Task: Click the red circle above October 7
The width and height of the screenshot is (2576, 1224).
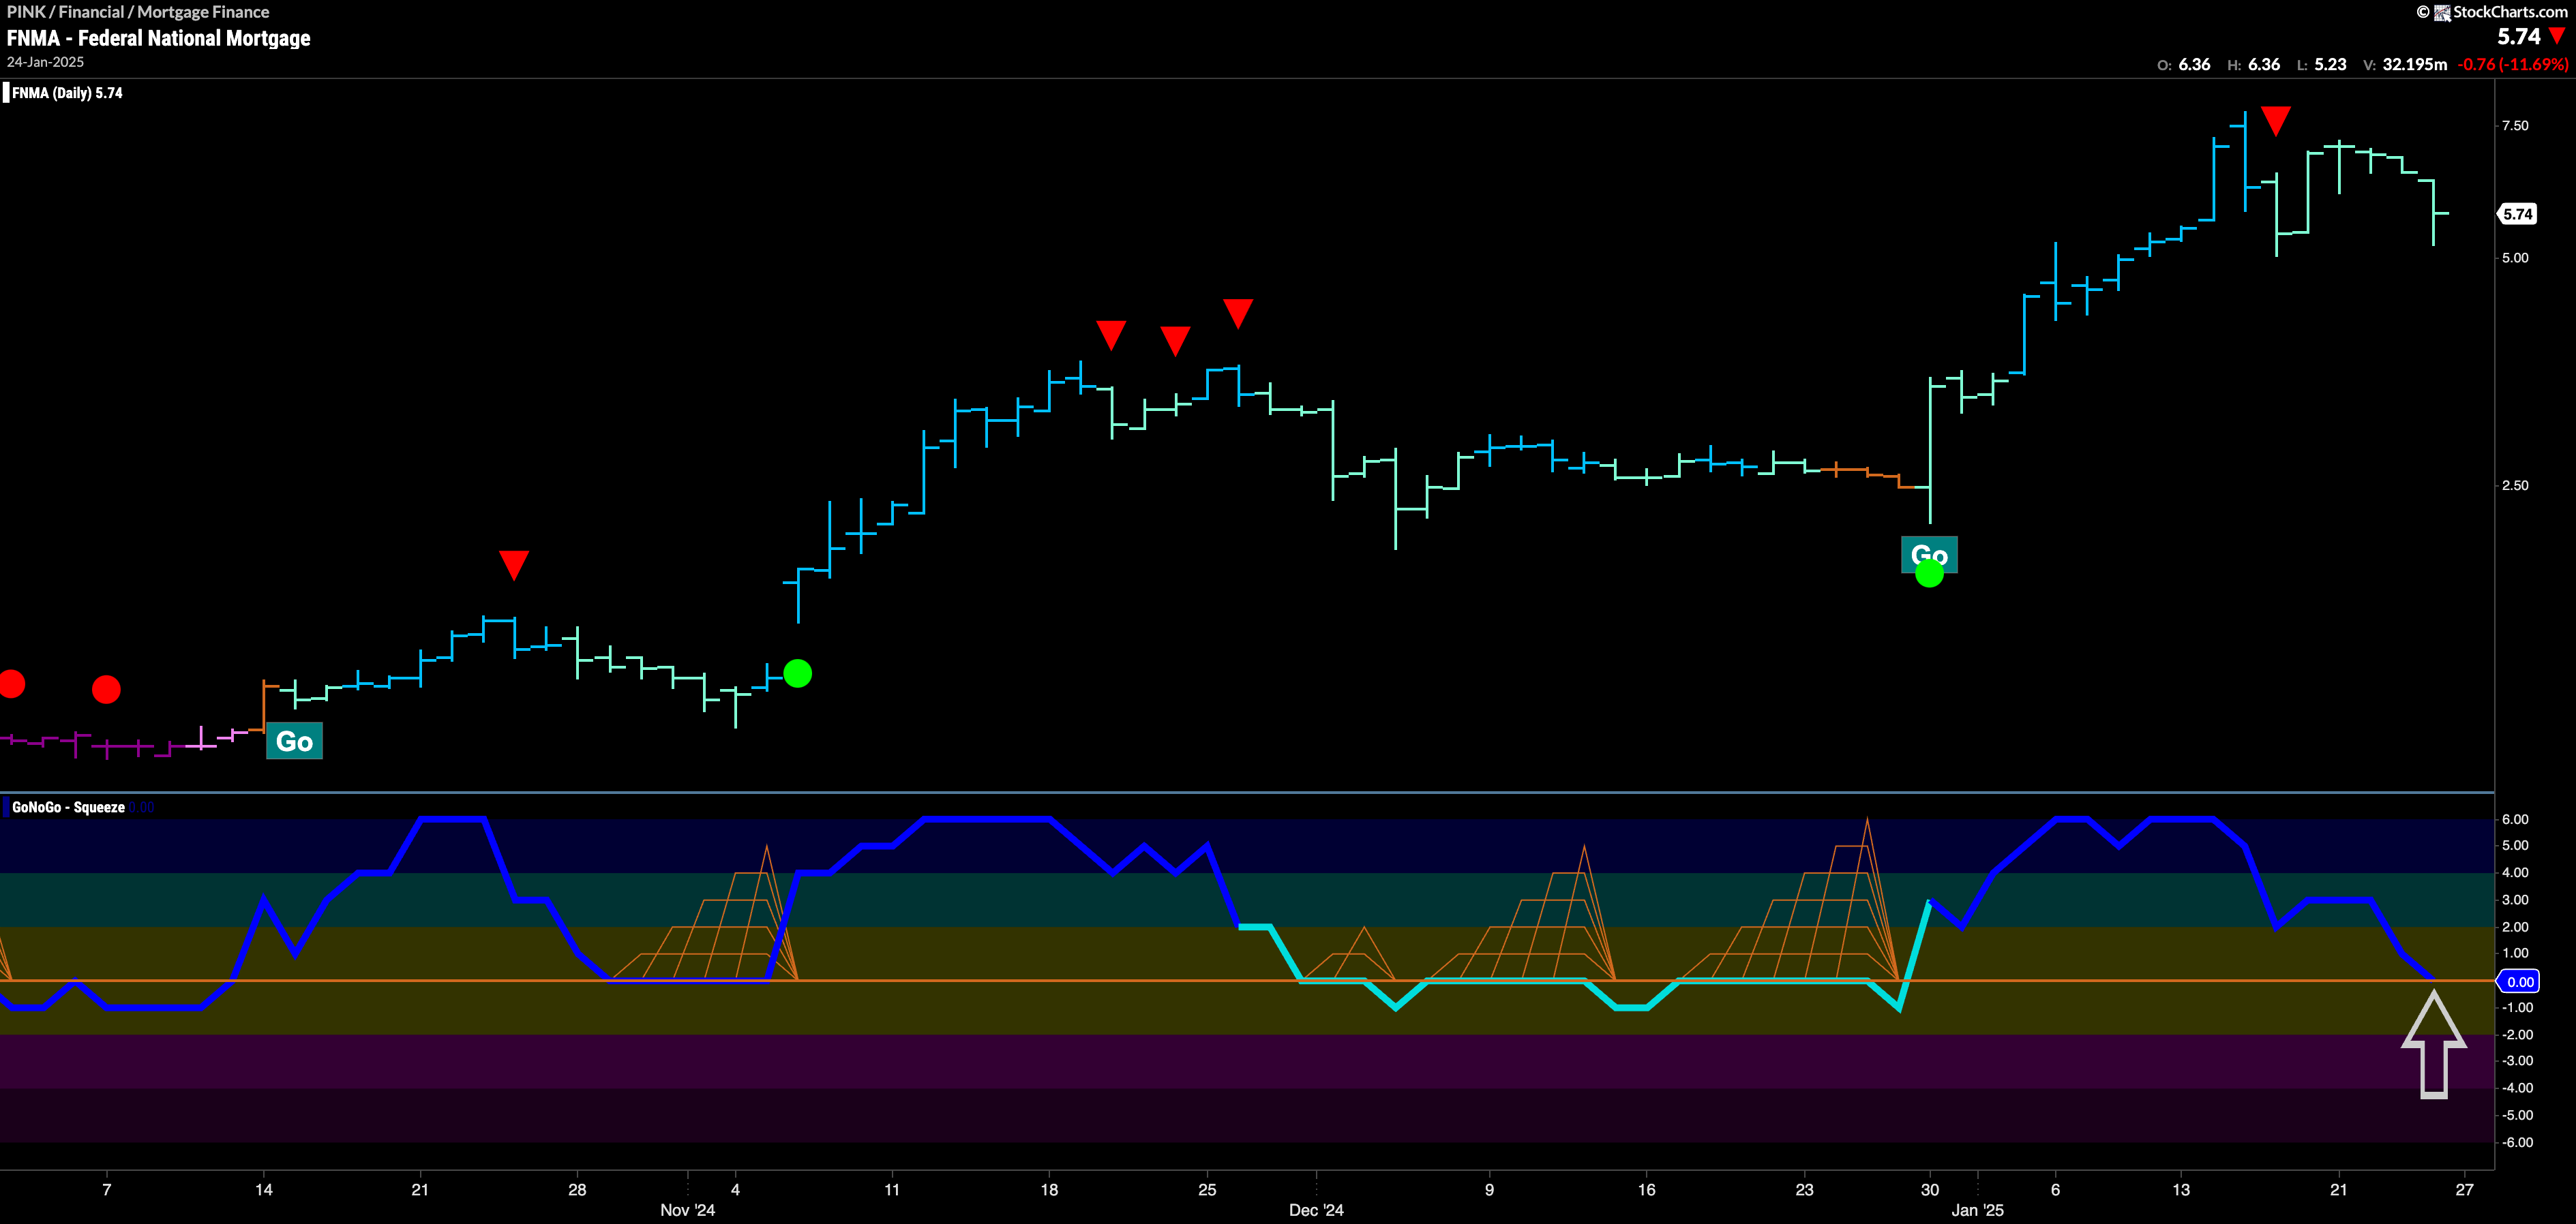Action: [x=106, y=690]
